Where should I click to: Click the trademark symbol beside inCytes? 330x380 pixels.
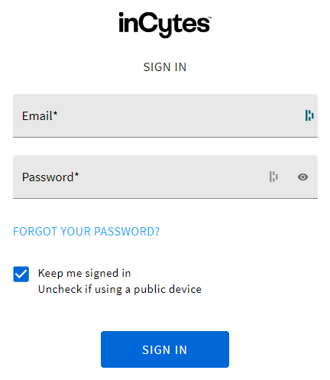(x=210, y=17)
